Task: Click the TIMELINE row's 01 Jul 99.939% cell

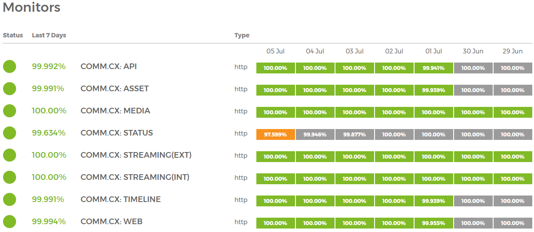Action: pyautogui.click(x=434, y=201)
